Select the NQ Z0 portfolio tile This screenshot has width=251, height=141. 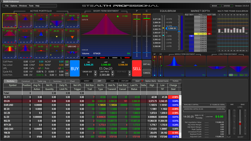tap(72, 21)
